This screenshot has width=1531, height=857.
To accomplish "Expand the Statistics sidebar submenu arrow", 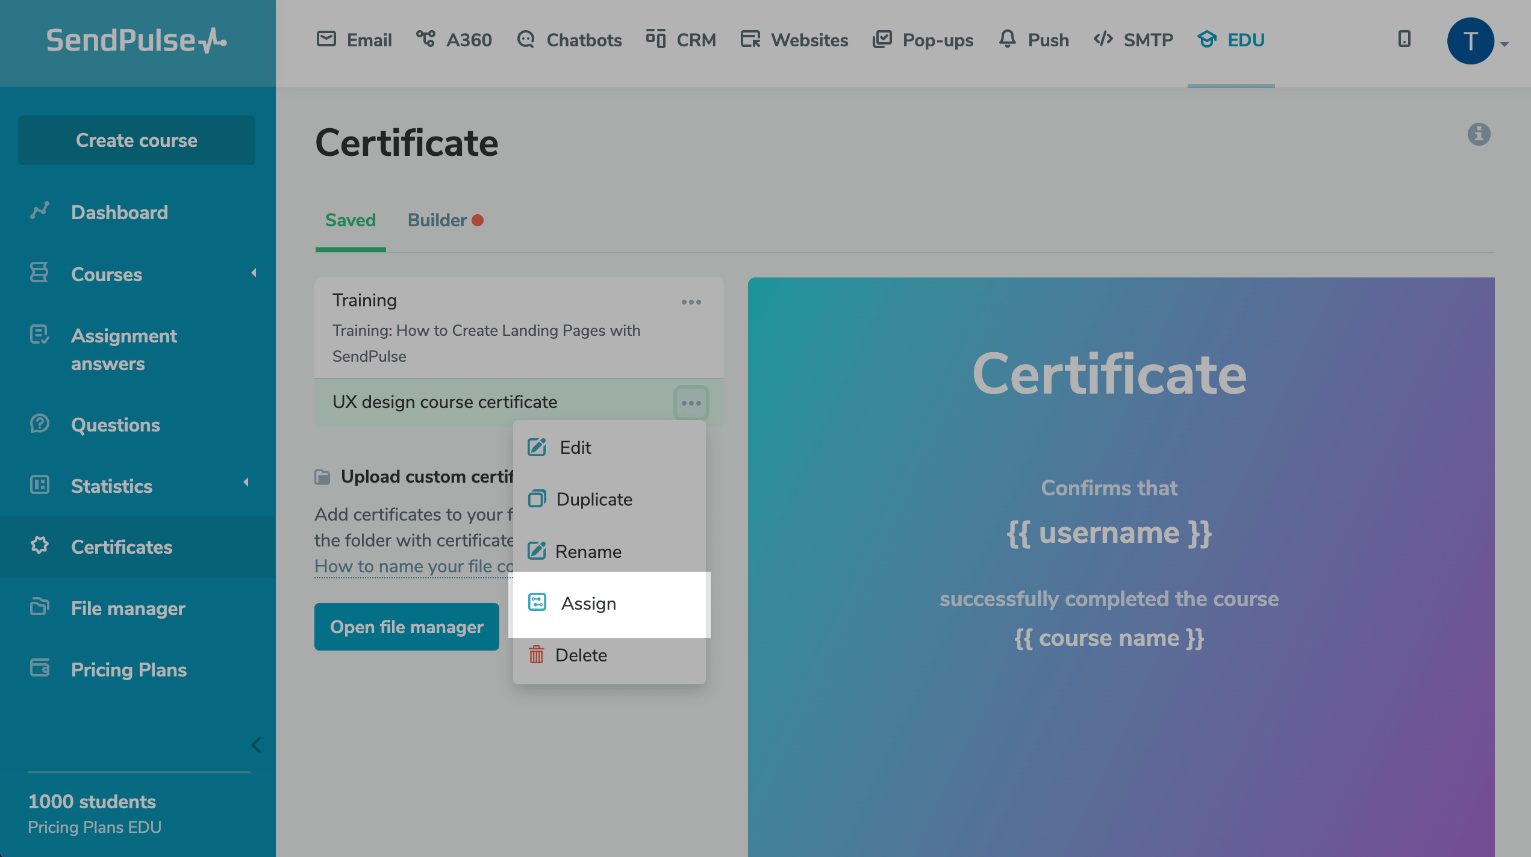I will coord(246,482).
